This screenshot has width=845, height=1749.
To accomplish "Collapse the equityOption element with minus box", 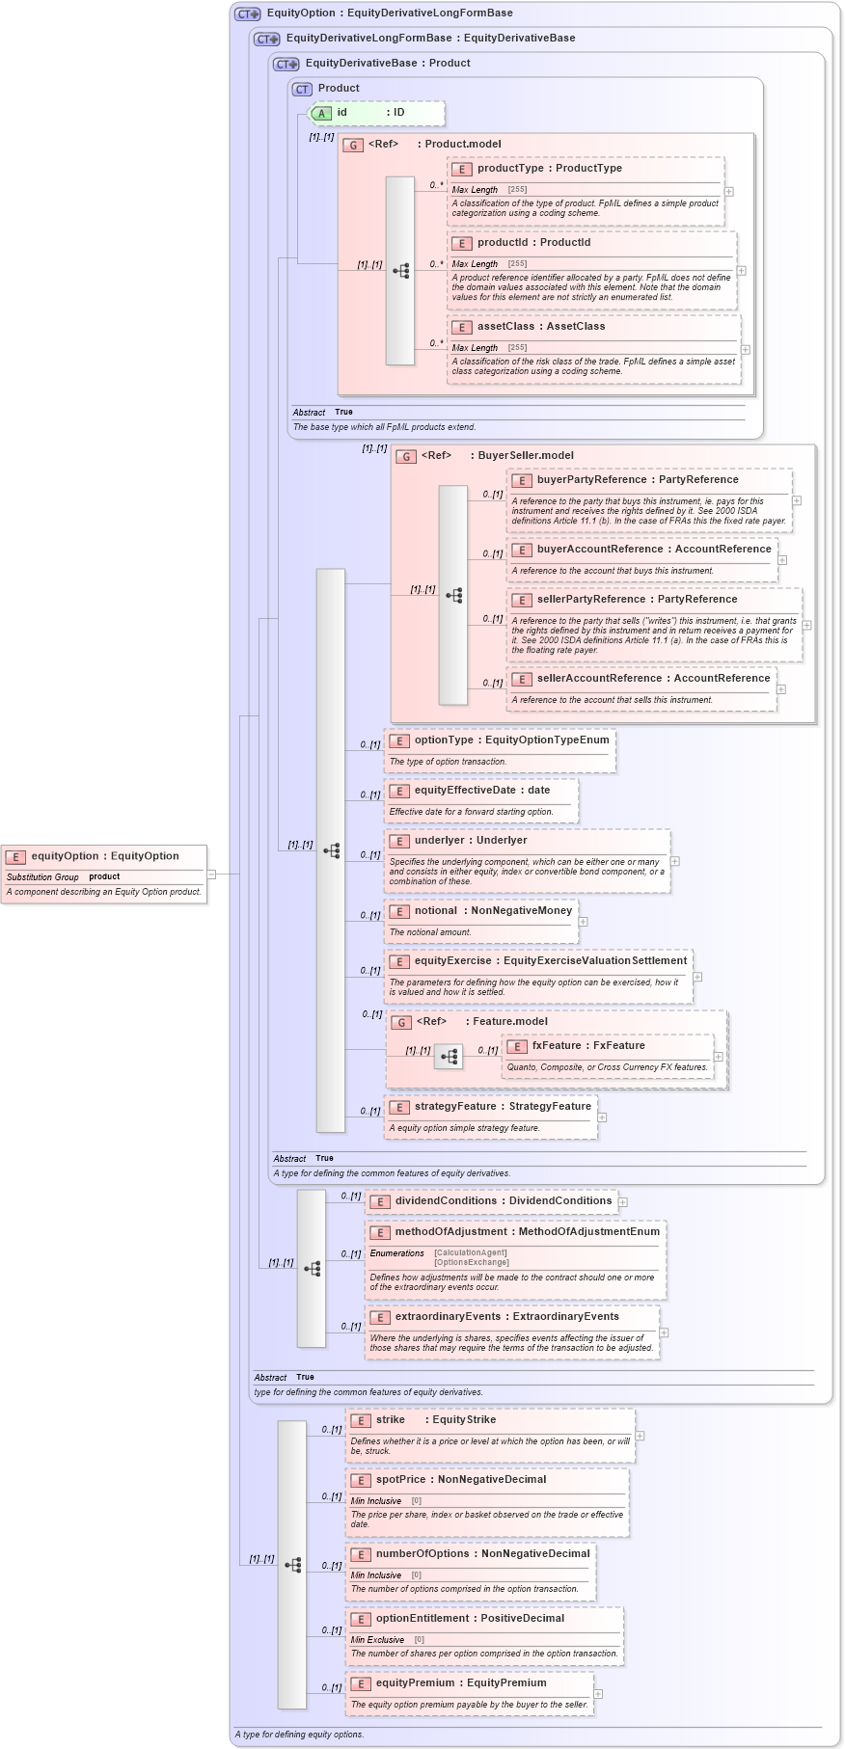I will [212, 874].
